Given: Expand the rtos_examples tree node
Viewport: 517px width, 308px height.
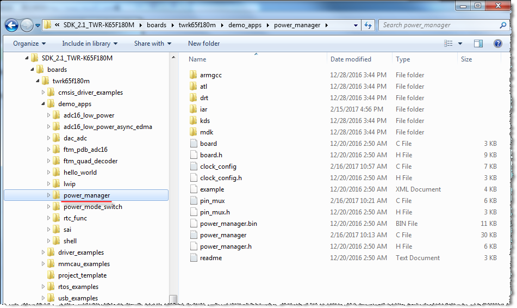Looking at the screenshot, I should click(43, 287).
